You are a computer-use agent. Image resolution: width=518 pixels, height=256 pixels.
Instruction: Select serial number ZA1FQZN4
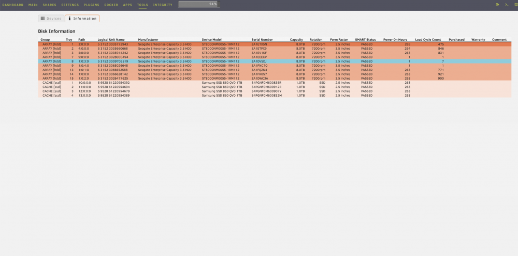(260, 70)
